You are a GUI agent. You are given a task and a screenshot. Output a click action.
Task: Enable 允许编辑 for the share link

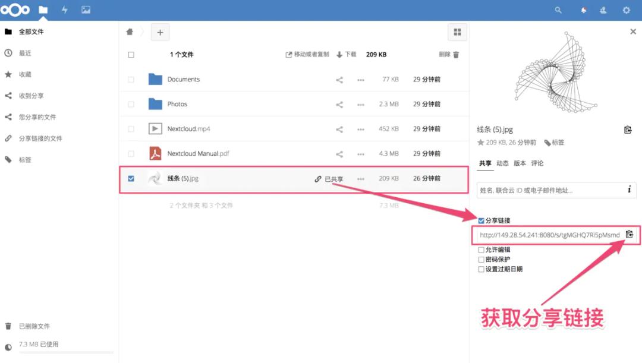point(480,249)
